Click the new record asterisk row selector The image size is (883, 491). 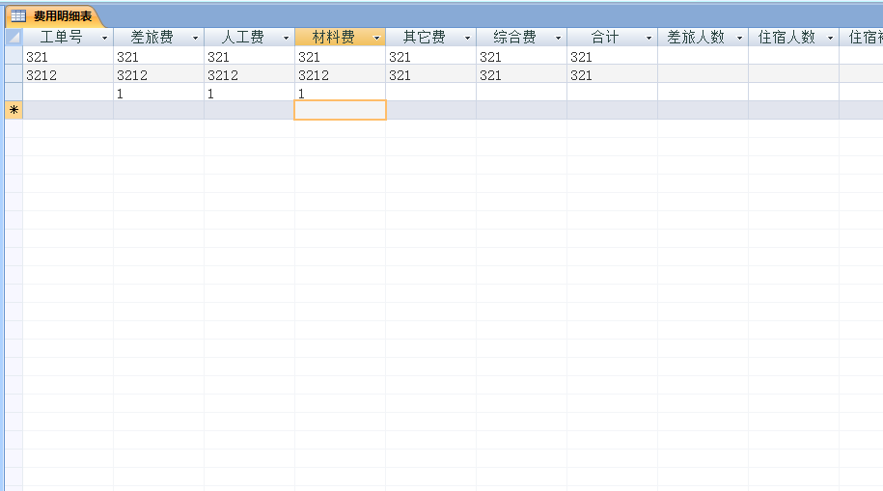14,111
